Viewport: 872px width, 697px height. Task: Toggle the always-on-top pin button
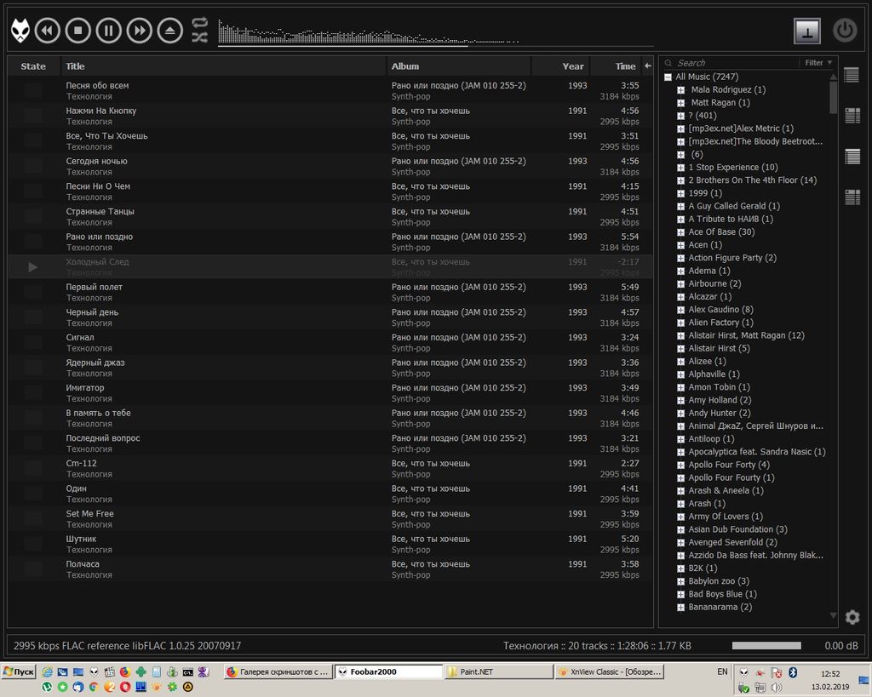pyautogui.click(x=807, y=31)
